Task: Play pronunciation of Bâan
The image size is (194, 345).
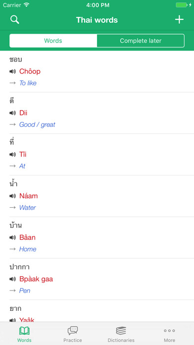Action: [12, 237]
